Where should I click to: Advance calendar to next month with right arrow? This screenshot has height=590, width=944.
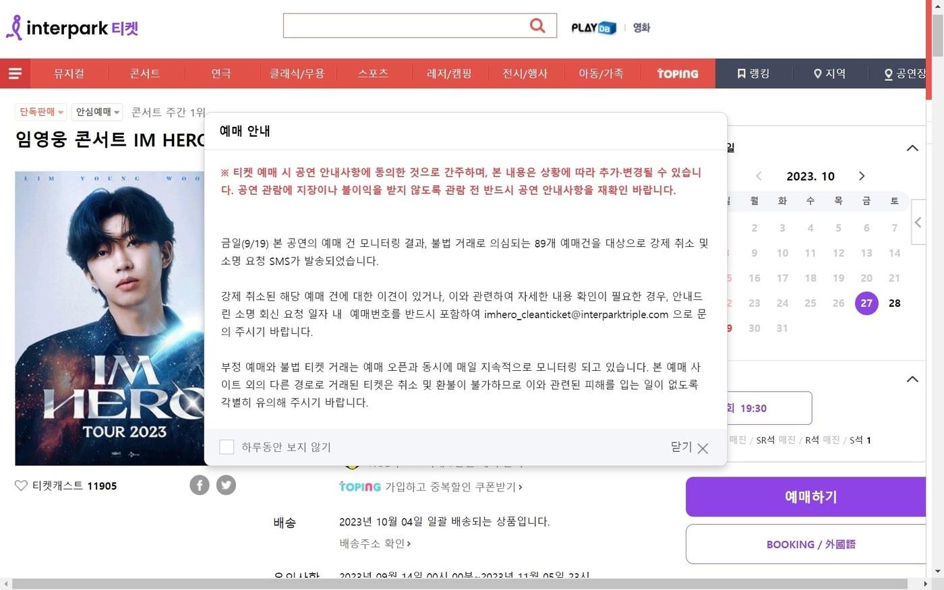(x=862, y=176)
